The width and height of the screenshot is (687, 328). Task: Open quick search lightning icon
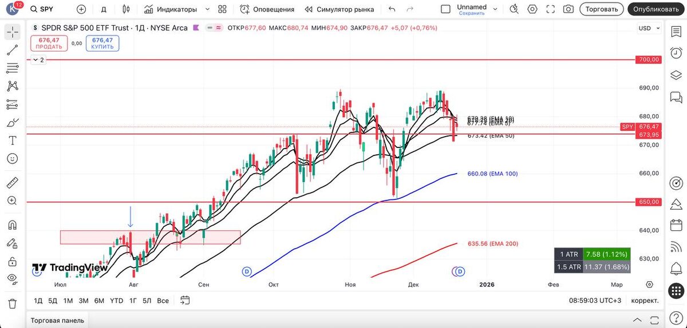[514, 9]
